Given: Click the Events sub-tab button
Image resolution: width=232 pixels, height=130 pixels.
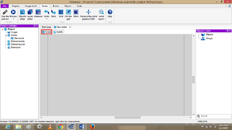Looking at the screenshot, I should coord(58,32).
